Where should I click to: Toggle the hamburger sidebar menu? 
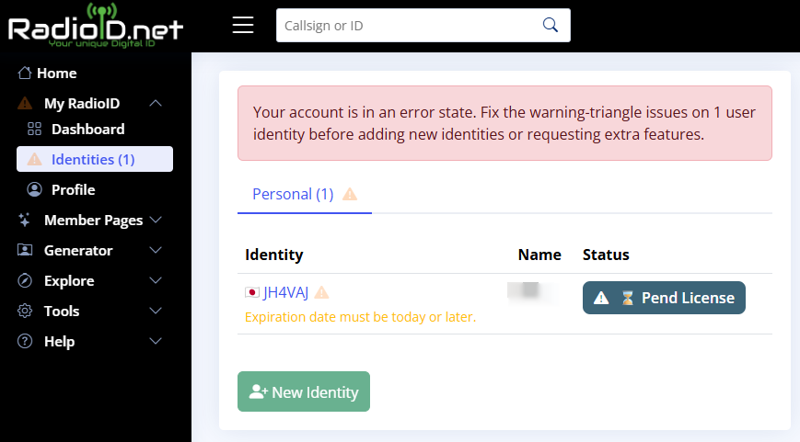click(243, 25)
